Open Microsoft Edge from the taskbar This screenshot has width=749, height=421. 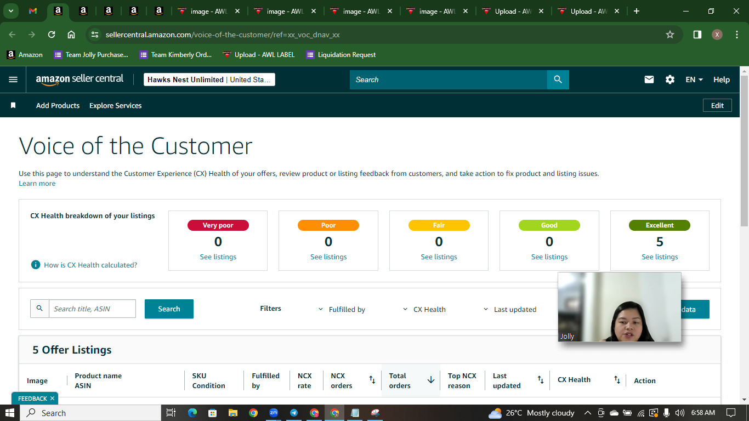(192, 413)
